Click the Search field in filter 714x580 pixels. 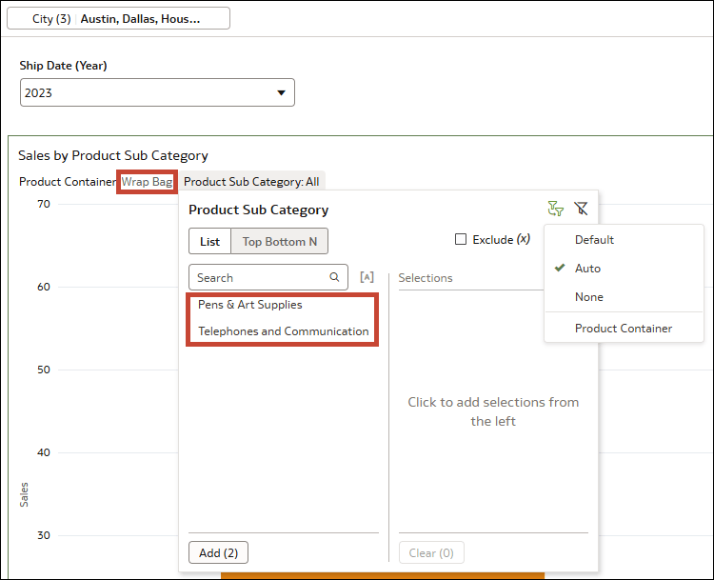(268, 277)
